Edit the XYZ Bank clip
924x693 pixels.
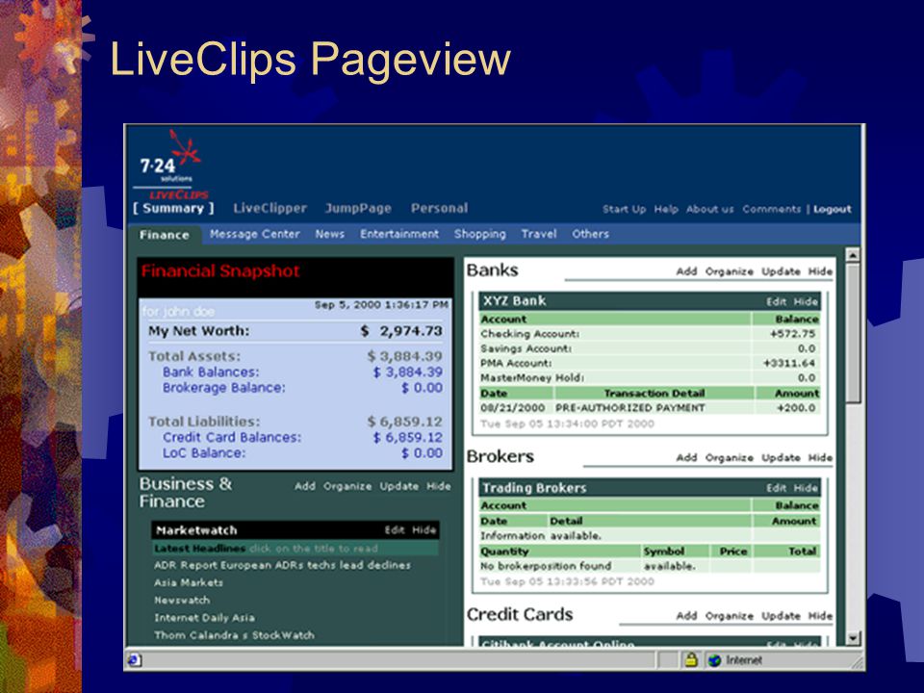coord(776,301)
